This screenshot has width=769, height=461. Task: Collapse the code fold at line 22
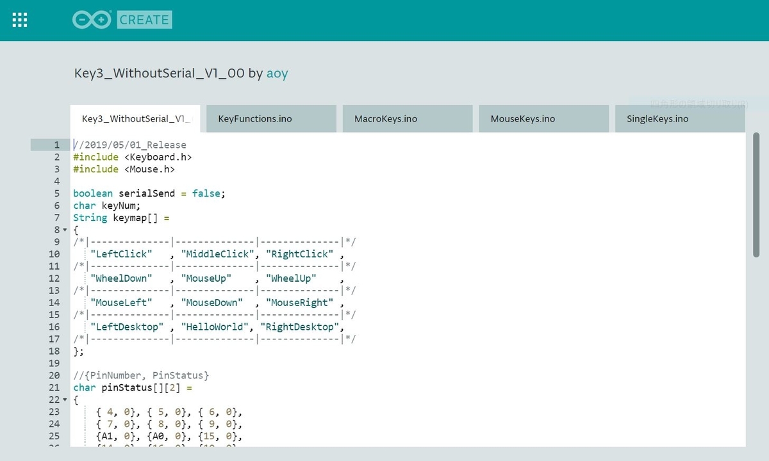coord(65,400)
